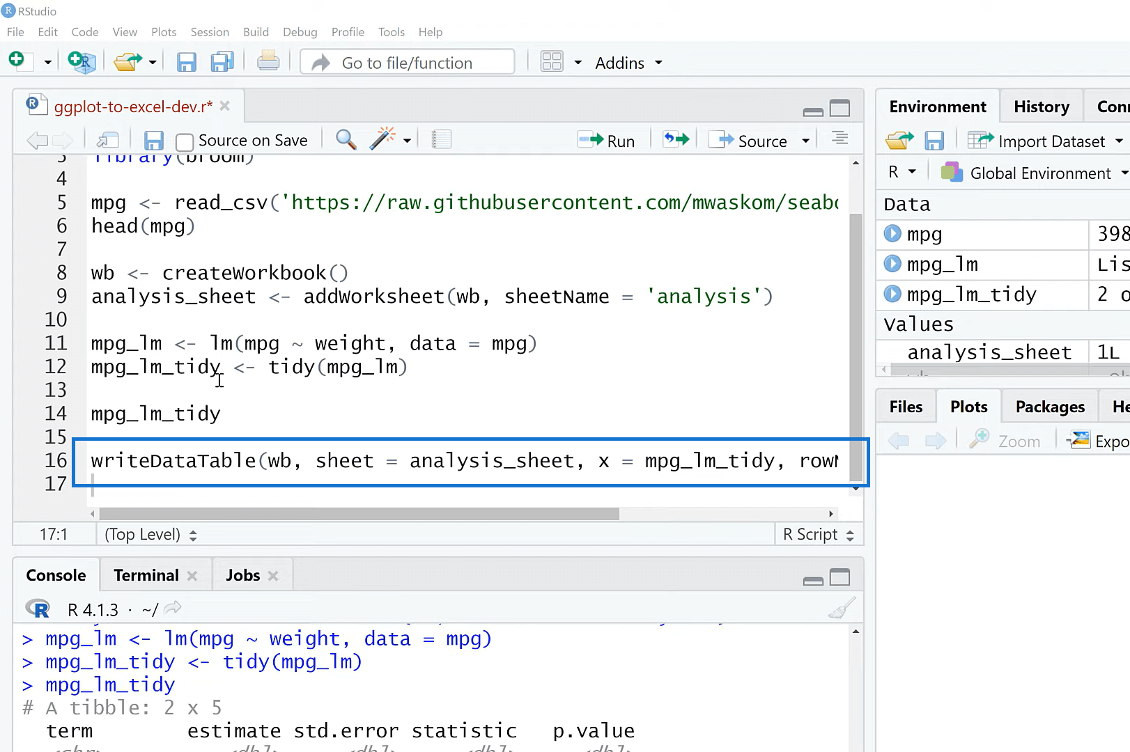Expand the mpg_lm_tidy data object
Viewport: 1130px width, 752px height.
tap(892, 293)
